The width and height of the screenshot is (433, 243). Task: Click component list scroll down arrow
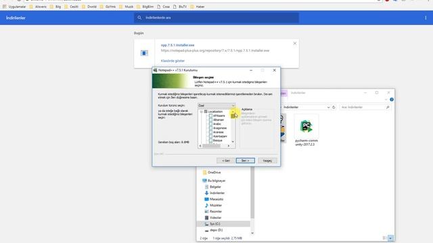click(x=233, y=142)
